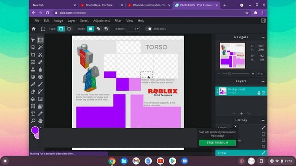Add a new layer with plus button
The width and height of the screenshot is (296, 166).
241,113
